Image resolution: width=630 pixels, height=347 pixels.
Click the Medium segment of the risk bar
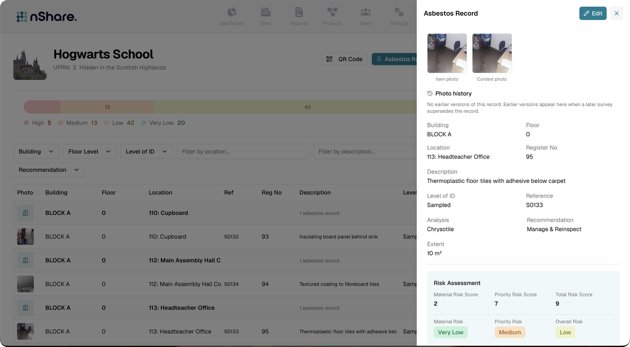point(108,107)
